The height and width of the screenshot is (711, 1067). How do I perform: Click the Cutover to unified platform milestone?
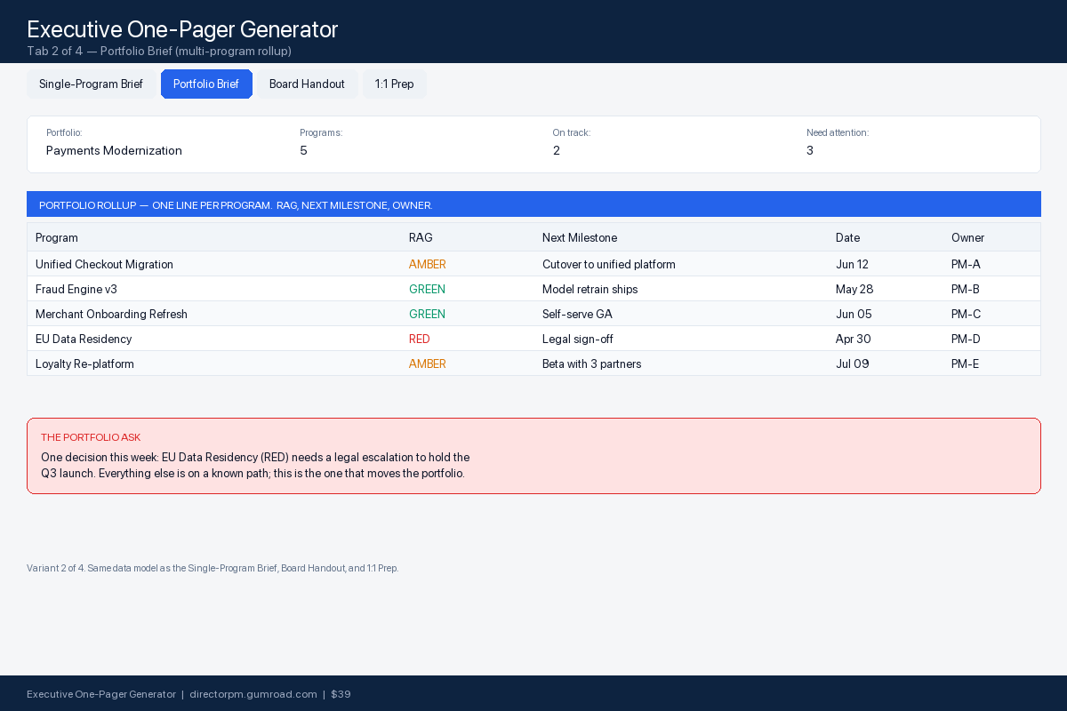tap(609, 265)
